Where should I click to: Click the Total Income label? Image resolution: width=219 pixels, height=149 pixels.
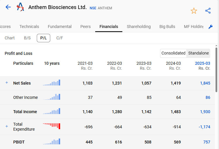tap(25, 112)
